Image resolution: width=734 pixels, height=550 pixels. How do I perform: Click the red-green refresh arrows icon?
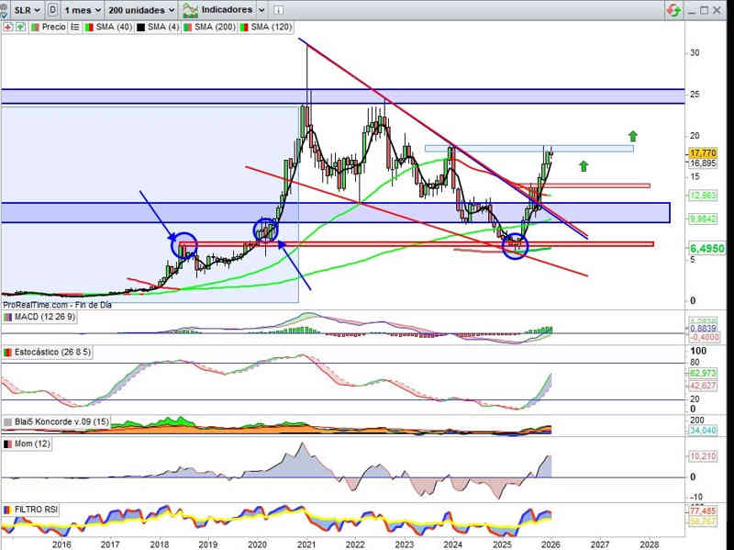pos(673,9)
